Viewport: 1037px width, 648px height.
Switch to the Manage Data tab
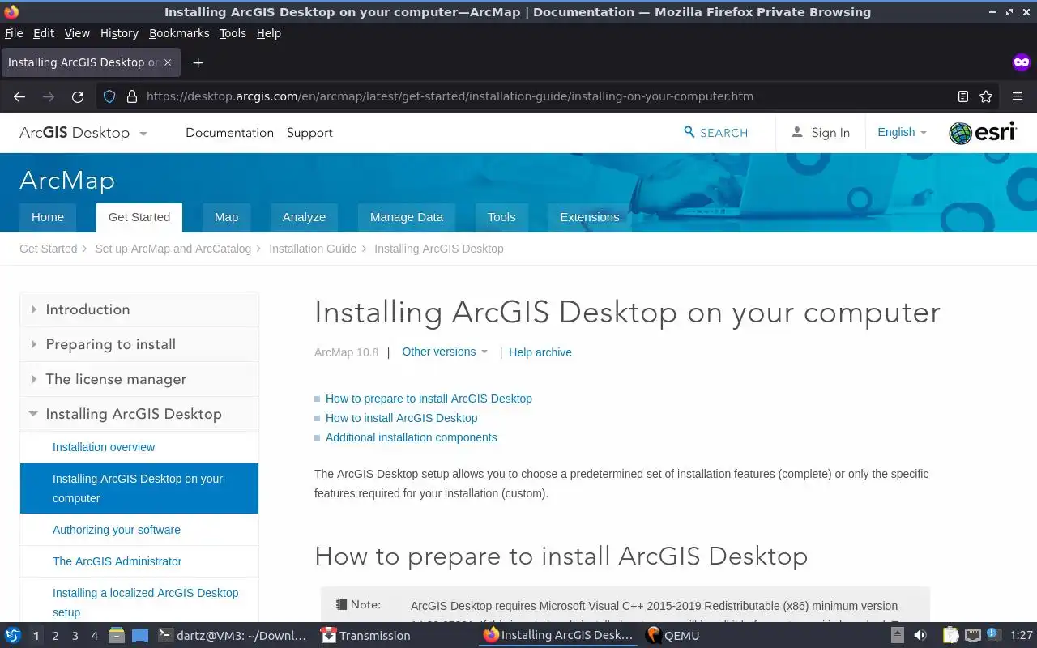[x=407, y=217]
